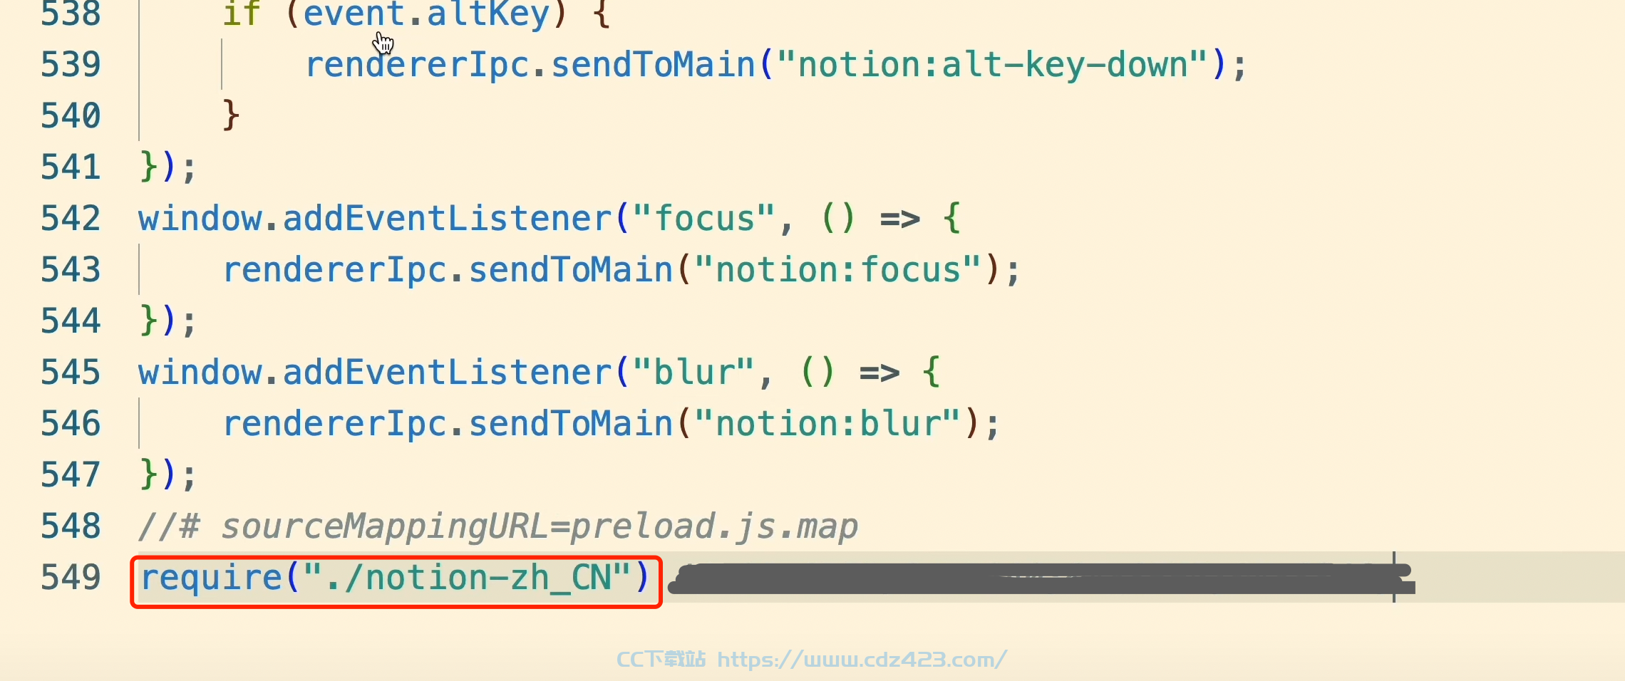
Task: Click the "notion:alt-key-down" string literal
Action: 992,65
